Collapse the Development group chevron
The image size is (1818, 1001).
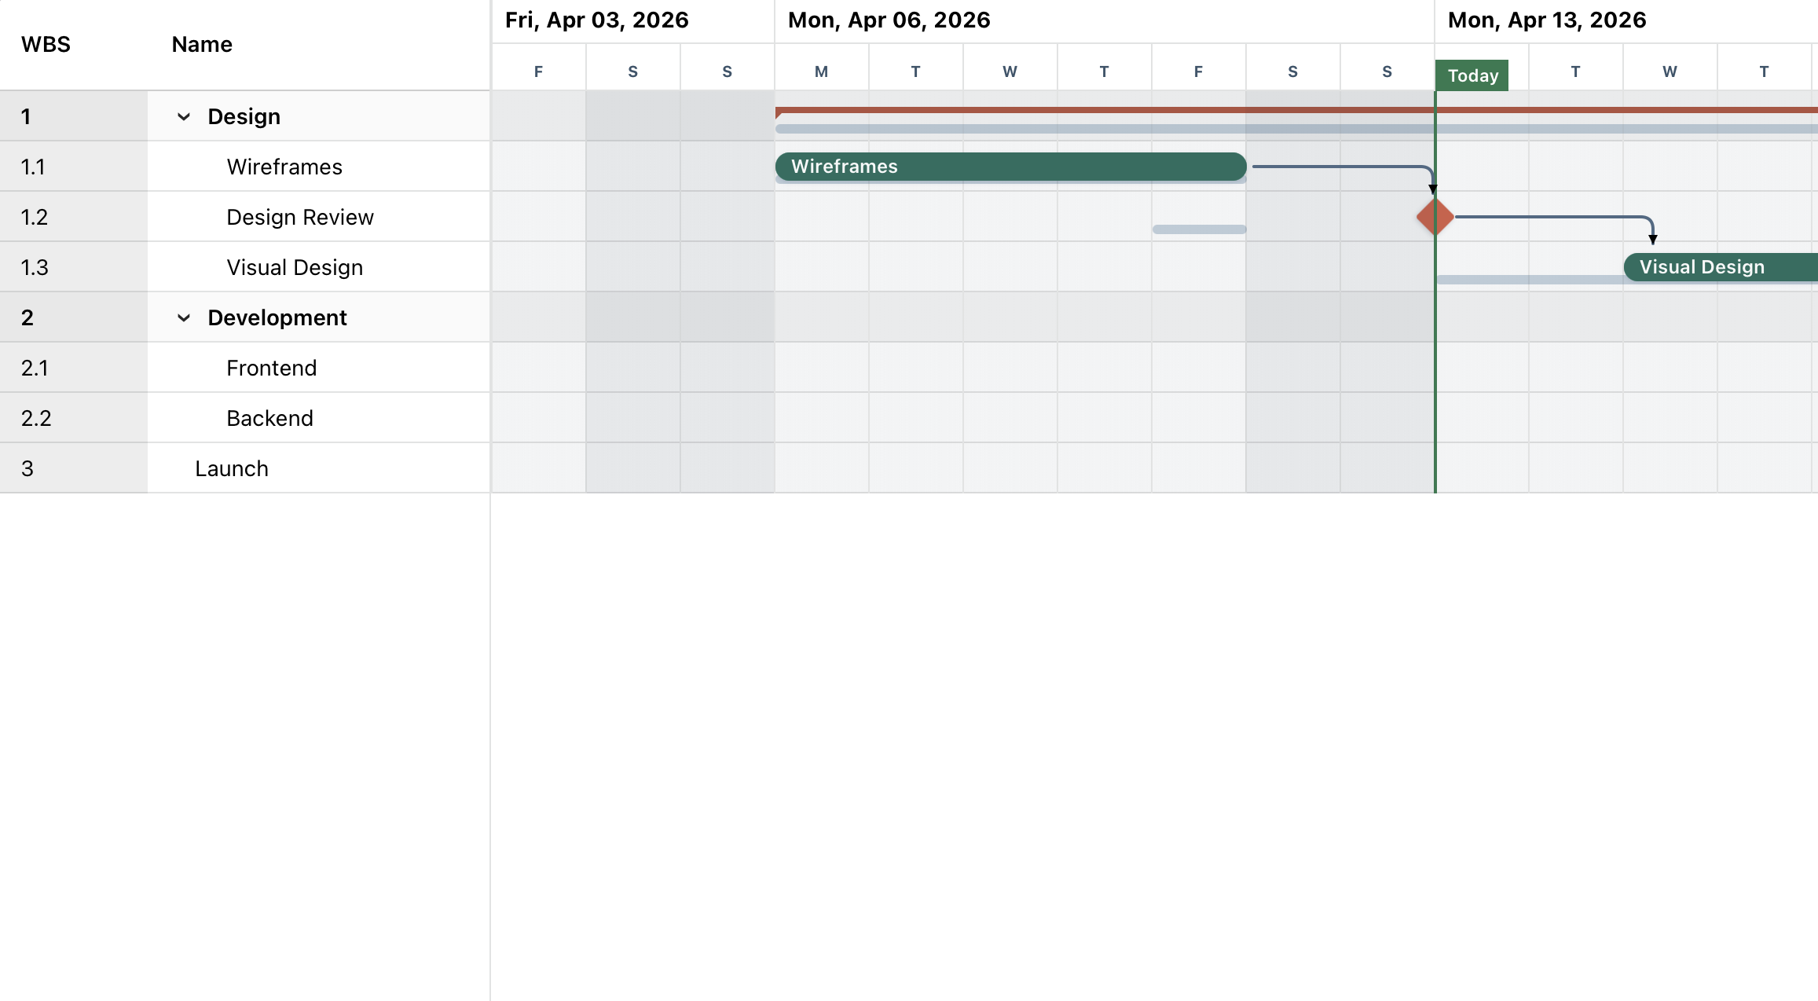click(x=184, y=318)
